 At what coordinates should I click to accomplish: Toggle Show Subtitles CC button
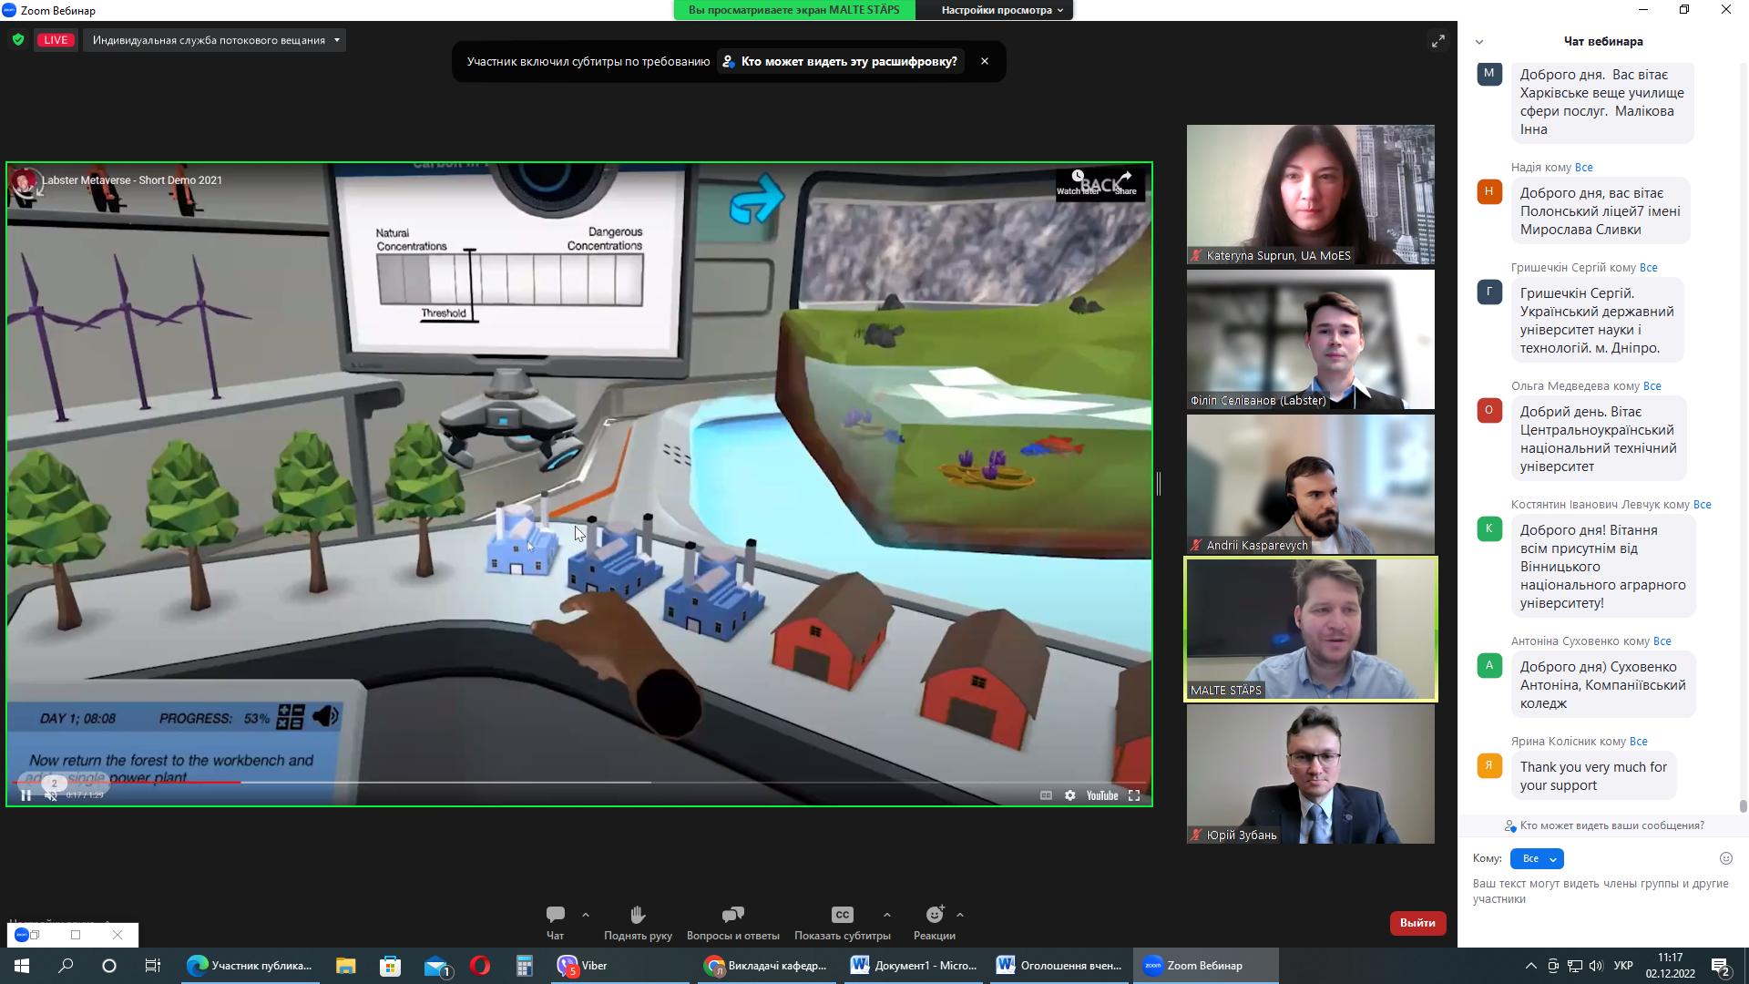point(842,915)
